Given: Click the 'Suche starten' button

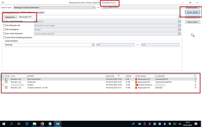Looking at the screenshot, I should tap(192, 12).
